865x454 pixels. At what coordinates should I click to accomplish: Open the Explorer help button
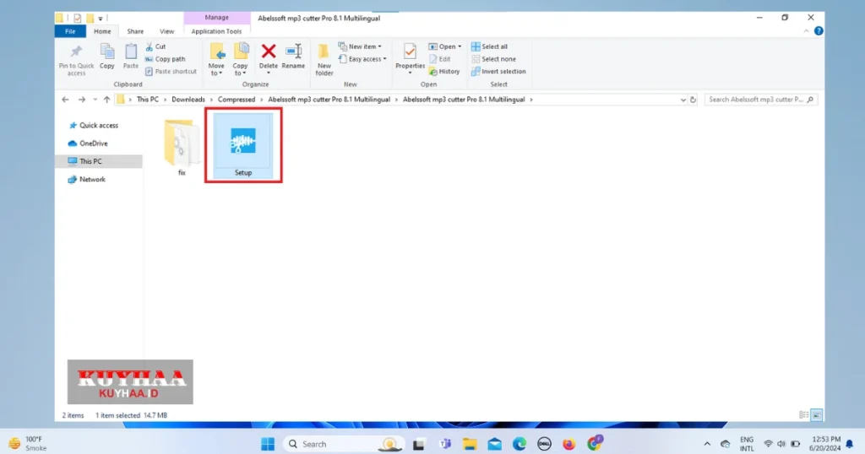[819, 31]
